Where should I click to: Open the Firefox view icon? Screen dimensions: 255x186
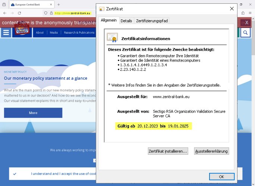tap(4, 4)
